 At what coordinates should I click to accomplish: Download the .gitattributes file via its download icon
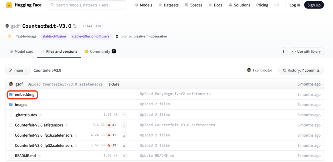tap(124, 115)
